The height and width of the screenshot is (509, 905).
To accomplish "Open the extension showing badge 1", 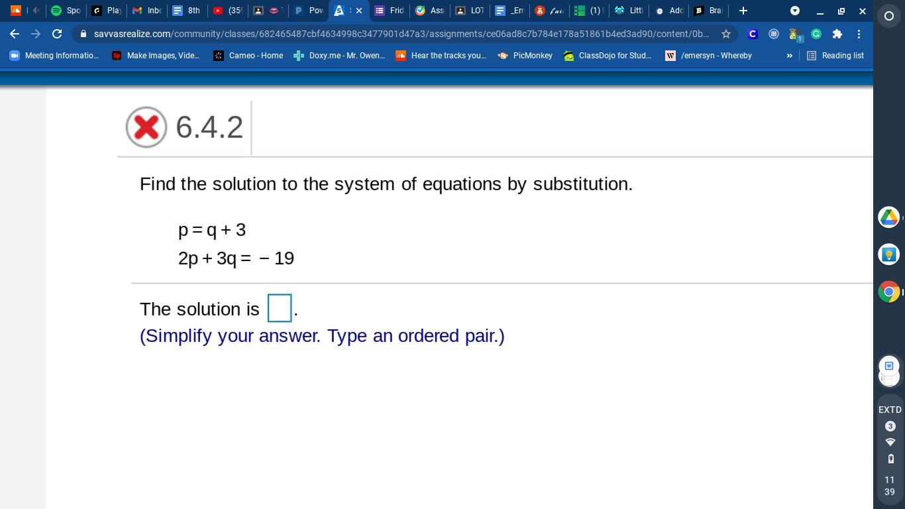I will (795, 34).
